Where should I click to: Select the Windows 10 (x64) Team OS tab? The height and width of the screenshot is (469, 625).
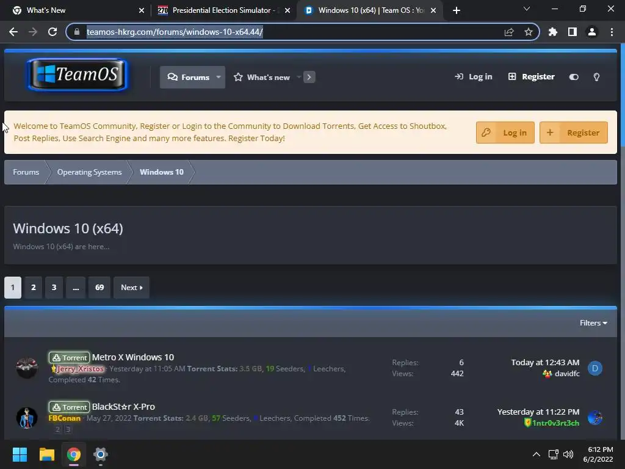point(369,10)
